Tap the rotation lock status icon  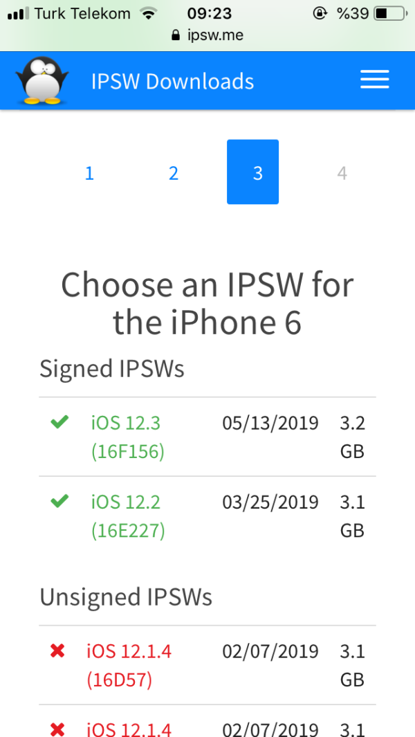point(319,13)
